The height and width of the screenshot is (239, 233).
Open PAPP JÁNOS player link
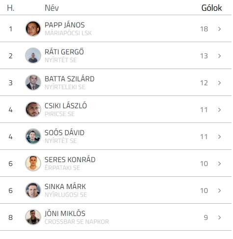coord(65,25)
